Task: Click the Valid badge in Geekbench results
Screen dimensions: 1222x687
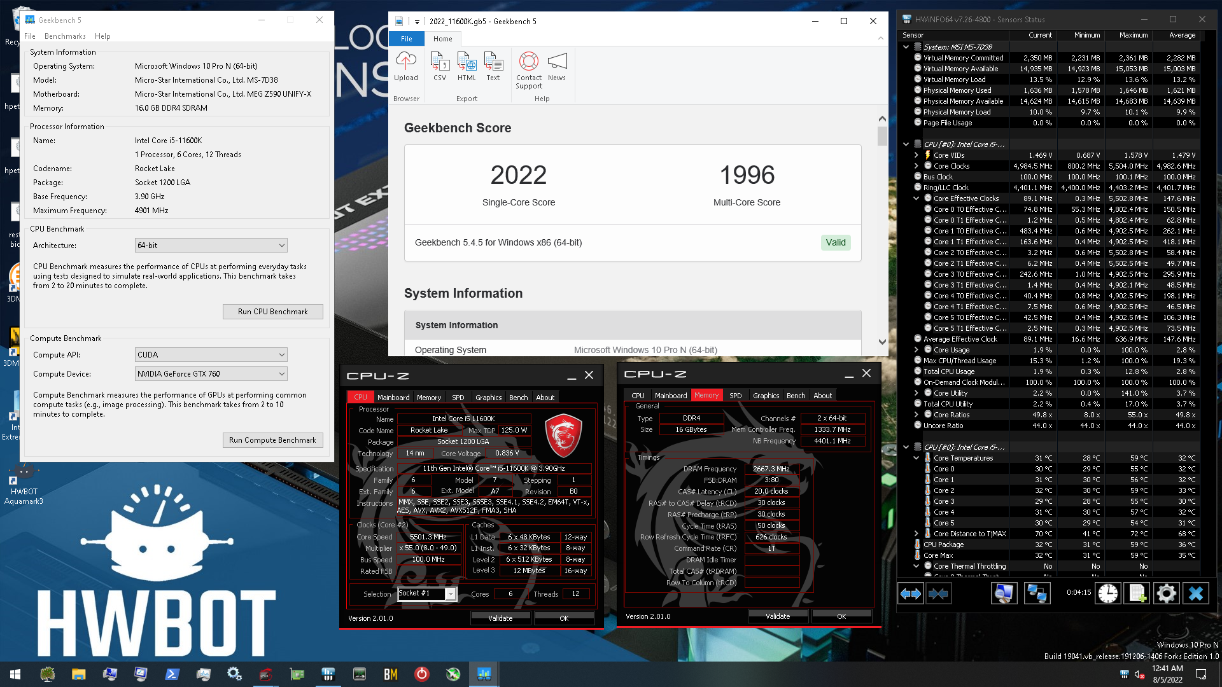Action: point(836,242)
